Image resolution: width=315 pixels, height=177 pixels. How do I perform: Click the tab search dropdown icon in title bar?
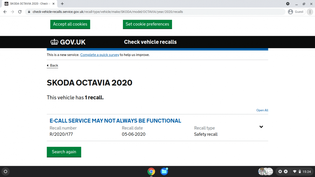(x=288, y=3)
